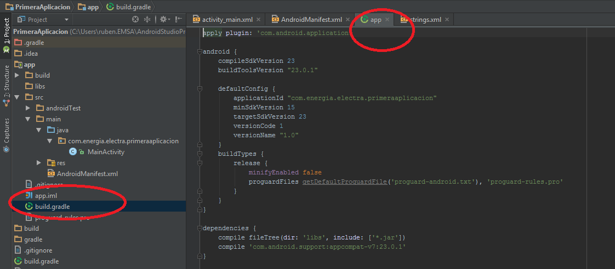Click the appcompat-v7:23.0.1 dependency string
This screenshot has width=615, height=269.
point(327,247)
